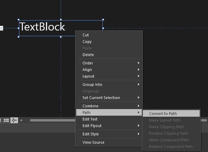This screenshot has width=208, height=152.
Task: Click the Align submenu arrow
Action: [x=138, y=70]
